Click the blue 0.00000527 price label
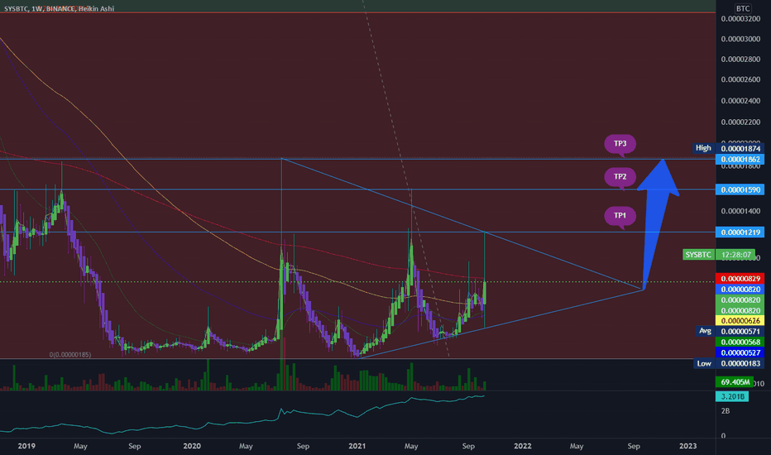 [x=740, y=352]
